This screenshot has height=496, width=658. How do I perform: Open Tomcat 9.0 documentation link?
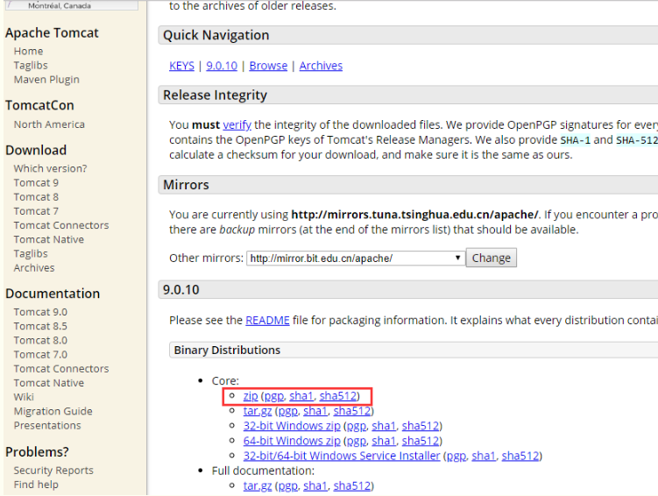coord(40,312)
